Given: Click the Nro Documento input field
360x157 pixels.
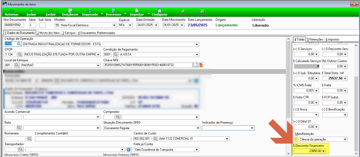Looking at the screenshot, I should click(x=14, y=25).
